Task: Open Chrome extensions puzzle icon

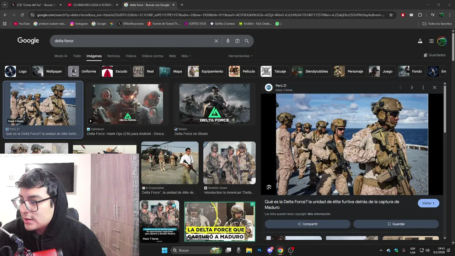Action: pyautogui.click(x=420, y=15)
